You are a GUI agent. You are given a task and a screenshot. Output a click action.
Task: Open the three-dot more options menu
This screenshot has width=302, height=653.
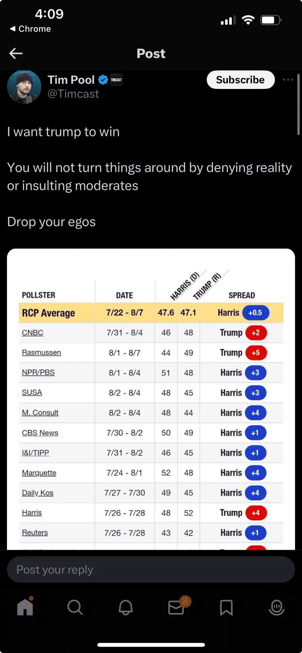288,80
